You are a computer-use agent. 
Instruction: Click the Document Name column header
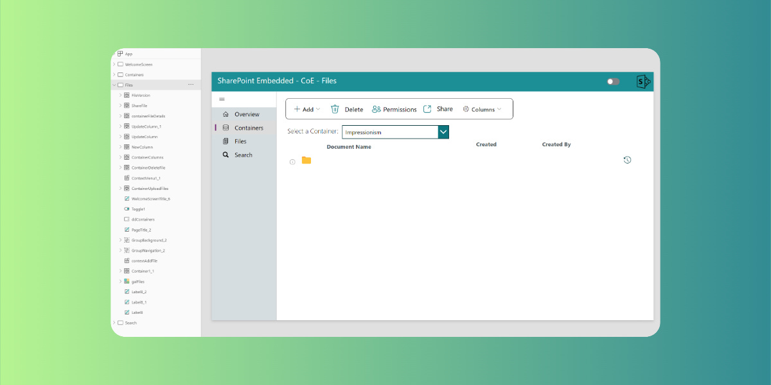(349, 147)
